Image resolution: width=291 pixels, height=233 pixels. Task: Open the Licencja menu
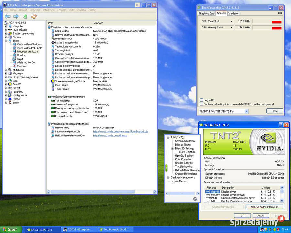62,10
